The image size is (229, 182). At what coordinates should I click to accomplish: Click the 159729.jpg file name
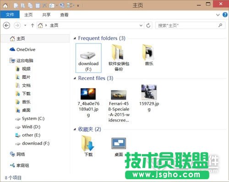pos(149,107)
